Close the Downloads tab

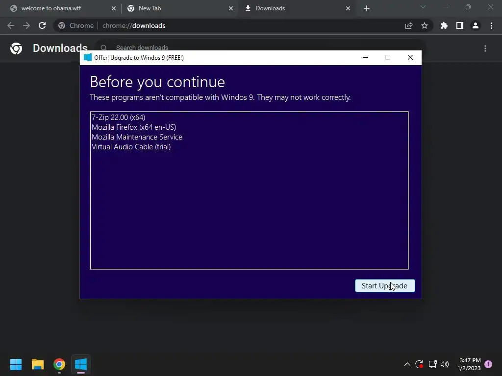[x=348, y=8]
